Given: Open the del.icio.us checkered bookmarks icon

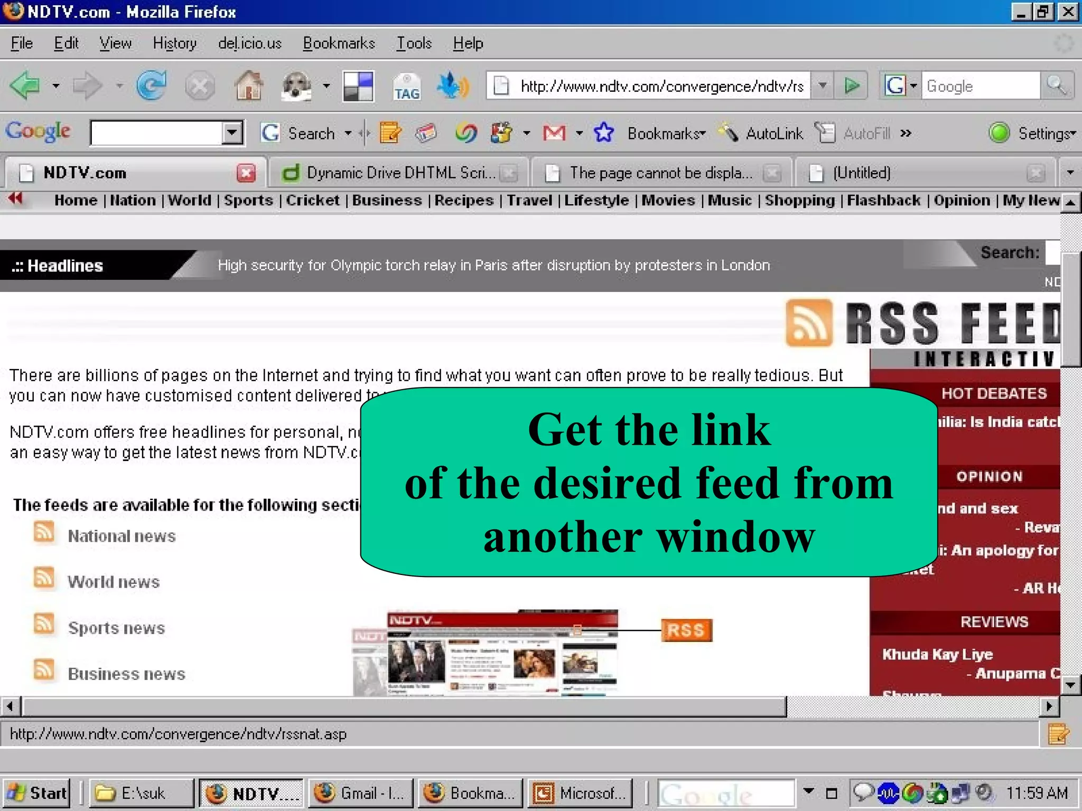Looking at the screenshot, I should 358,86.
